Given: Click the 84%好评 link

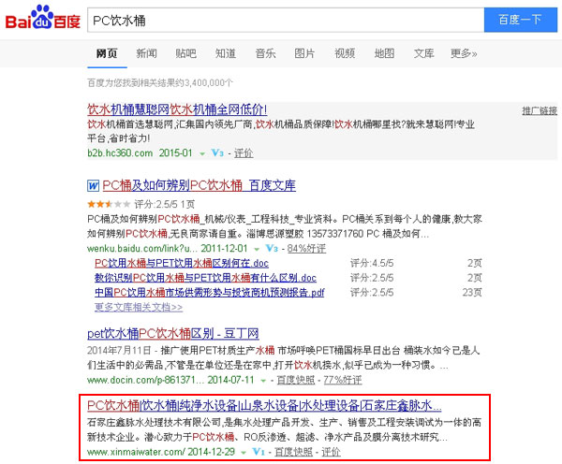Looking at the screenshot, I should coord(306,249).
